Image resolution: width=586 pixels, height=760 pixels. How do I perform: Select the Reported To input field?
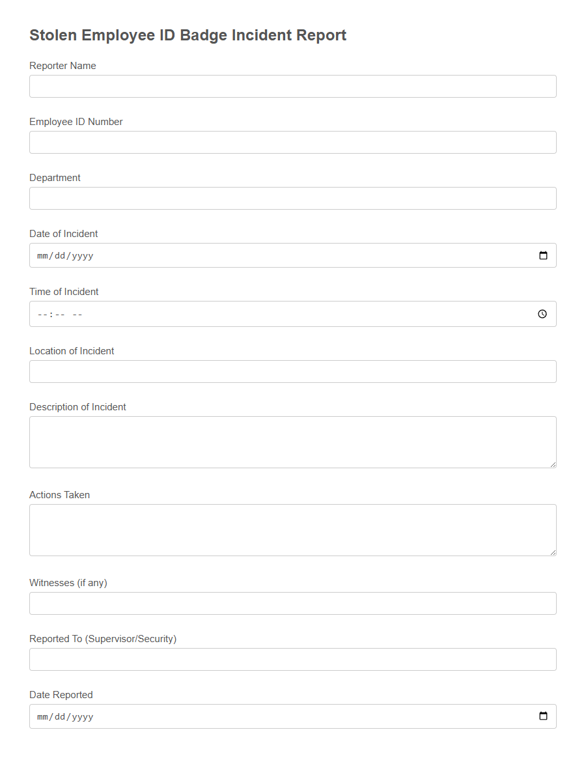(292, 659)
